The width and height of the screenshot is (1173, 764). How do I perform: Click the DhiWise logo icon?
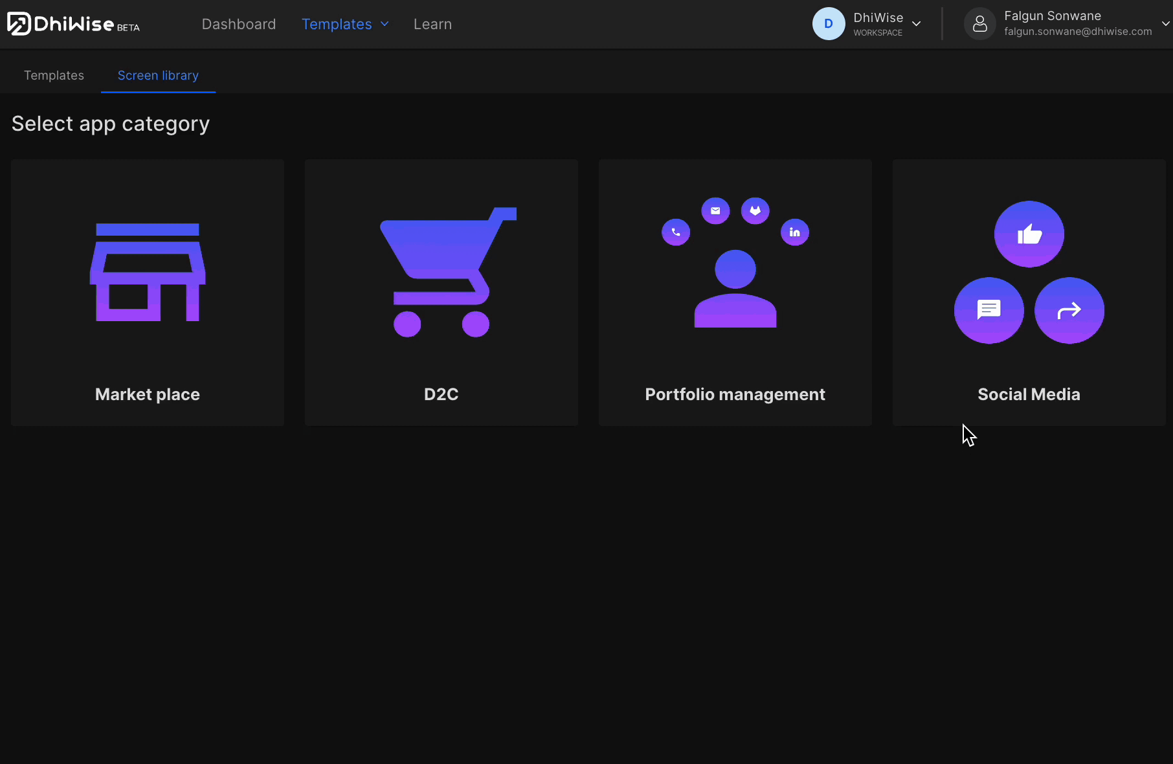19,24
